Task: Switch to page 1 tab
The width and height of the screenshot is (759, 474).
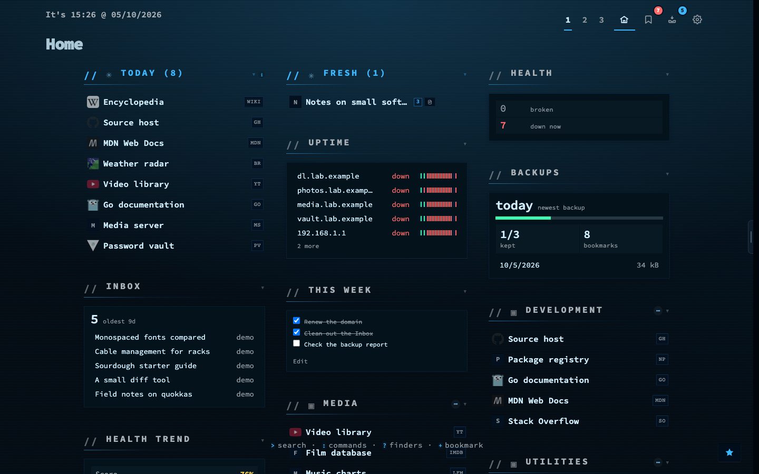Action: pos(568,20)
